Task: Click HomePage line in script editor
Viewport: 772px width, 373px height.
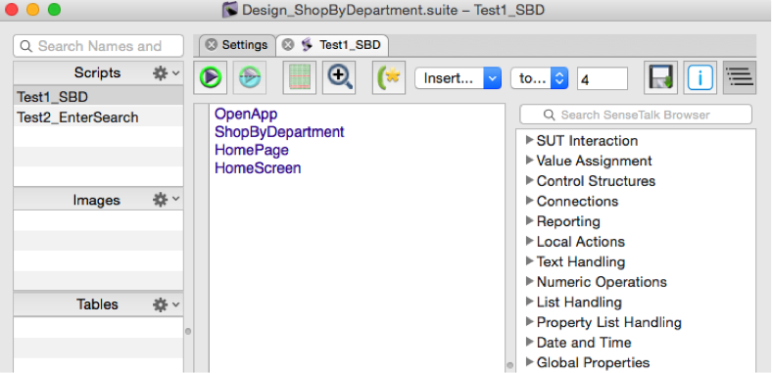Action: tap(251, 150)
